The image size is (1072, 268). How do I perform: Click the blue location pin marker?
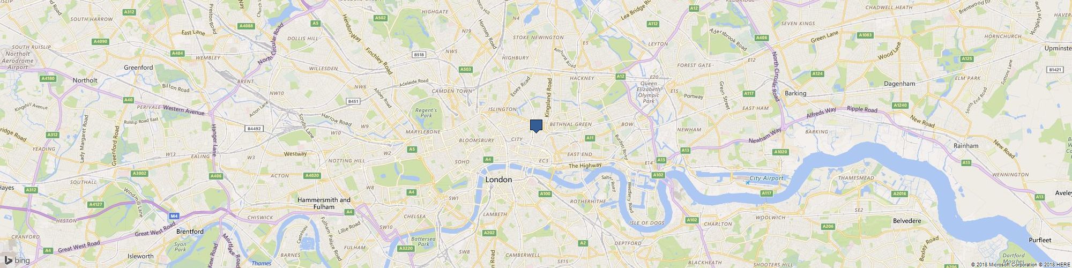click(x=536, y=126)
